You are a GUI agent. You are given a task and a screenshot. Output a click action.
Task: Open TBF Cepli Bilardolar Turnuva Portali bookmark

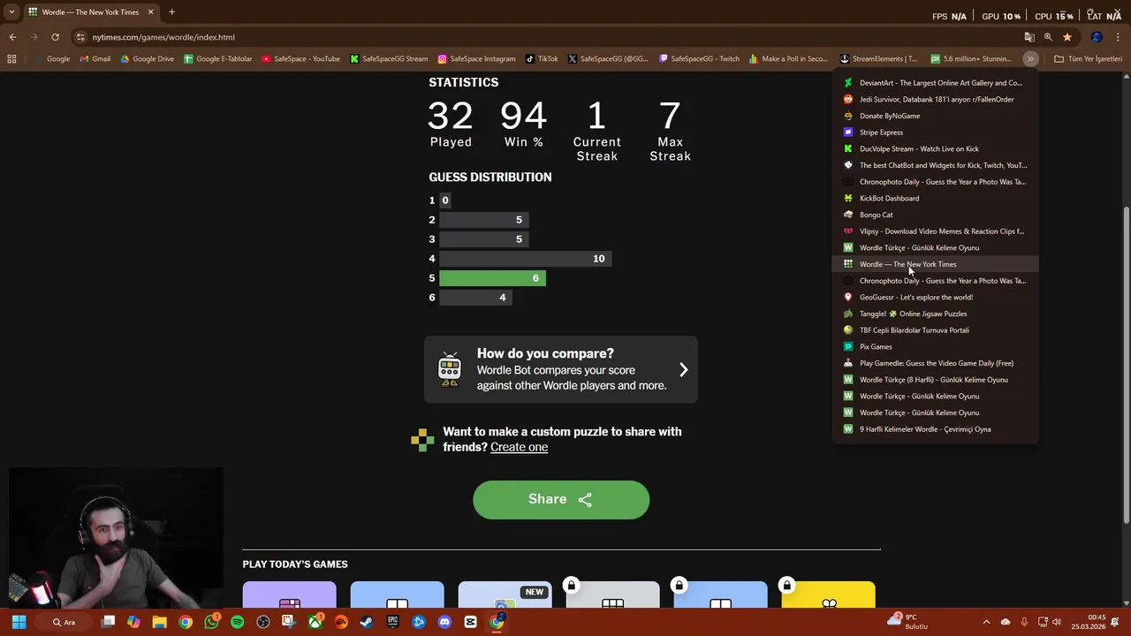[935, 330]
